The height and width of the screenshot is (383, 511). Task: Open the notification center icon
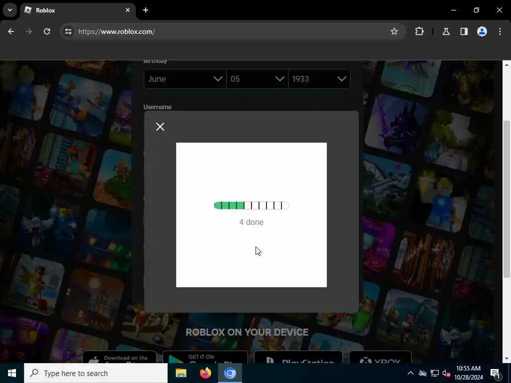point(495,373)
